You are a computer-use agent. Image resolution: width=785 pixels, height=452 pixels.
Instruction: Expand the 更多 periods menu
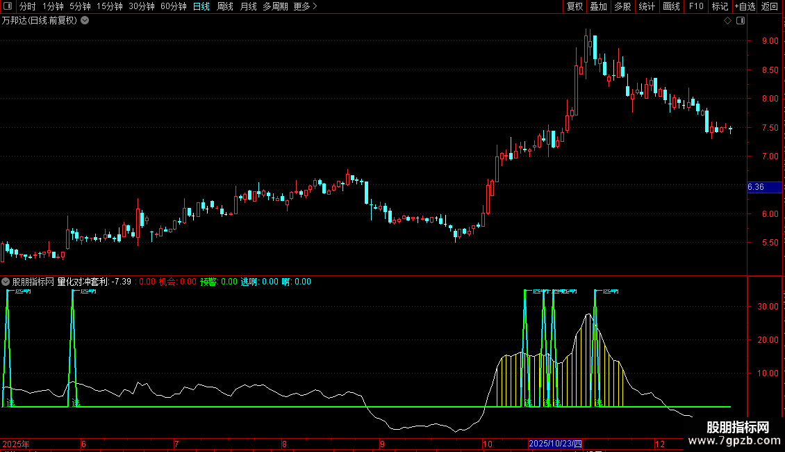(306, 6)
